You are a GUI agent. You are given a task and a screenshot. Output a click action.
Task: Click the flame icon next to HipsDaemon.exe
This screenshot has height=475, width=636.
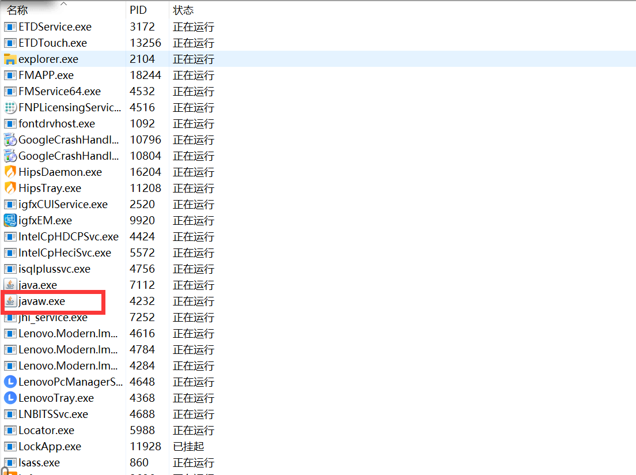coord(9,172)
